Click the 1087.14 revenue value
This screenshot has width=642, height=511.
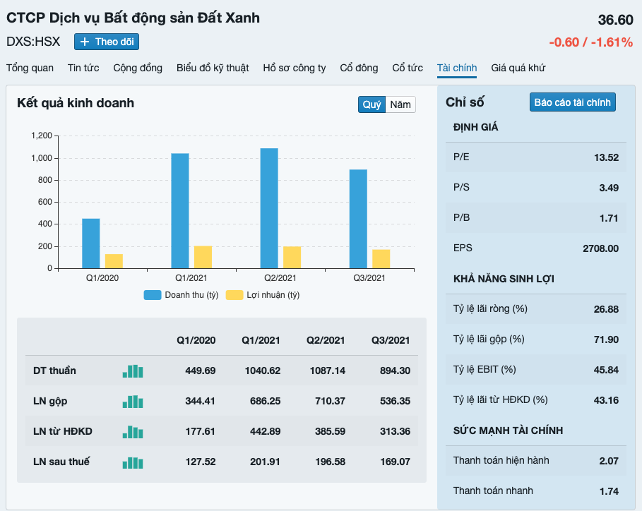(328, 371)
